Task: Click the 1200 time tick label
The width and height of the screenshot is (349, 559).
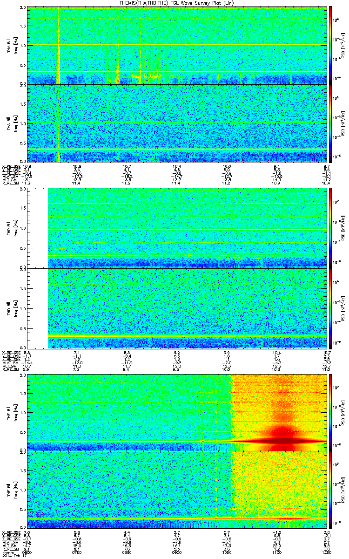Action: 326,552
